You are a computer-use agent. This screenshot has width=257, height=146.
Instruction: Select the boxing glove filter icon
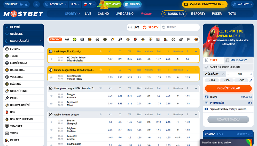coord(135,40)
